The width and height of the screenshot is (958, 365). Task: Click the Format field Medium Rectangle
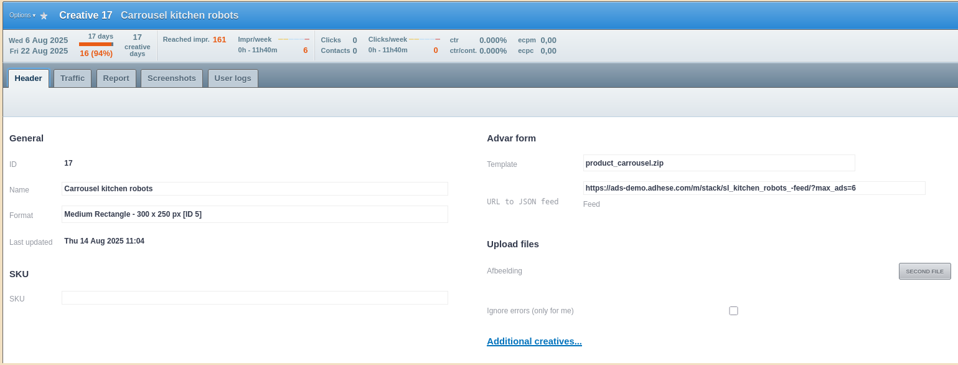pos(255,214)
